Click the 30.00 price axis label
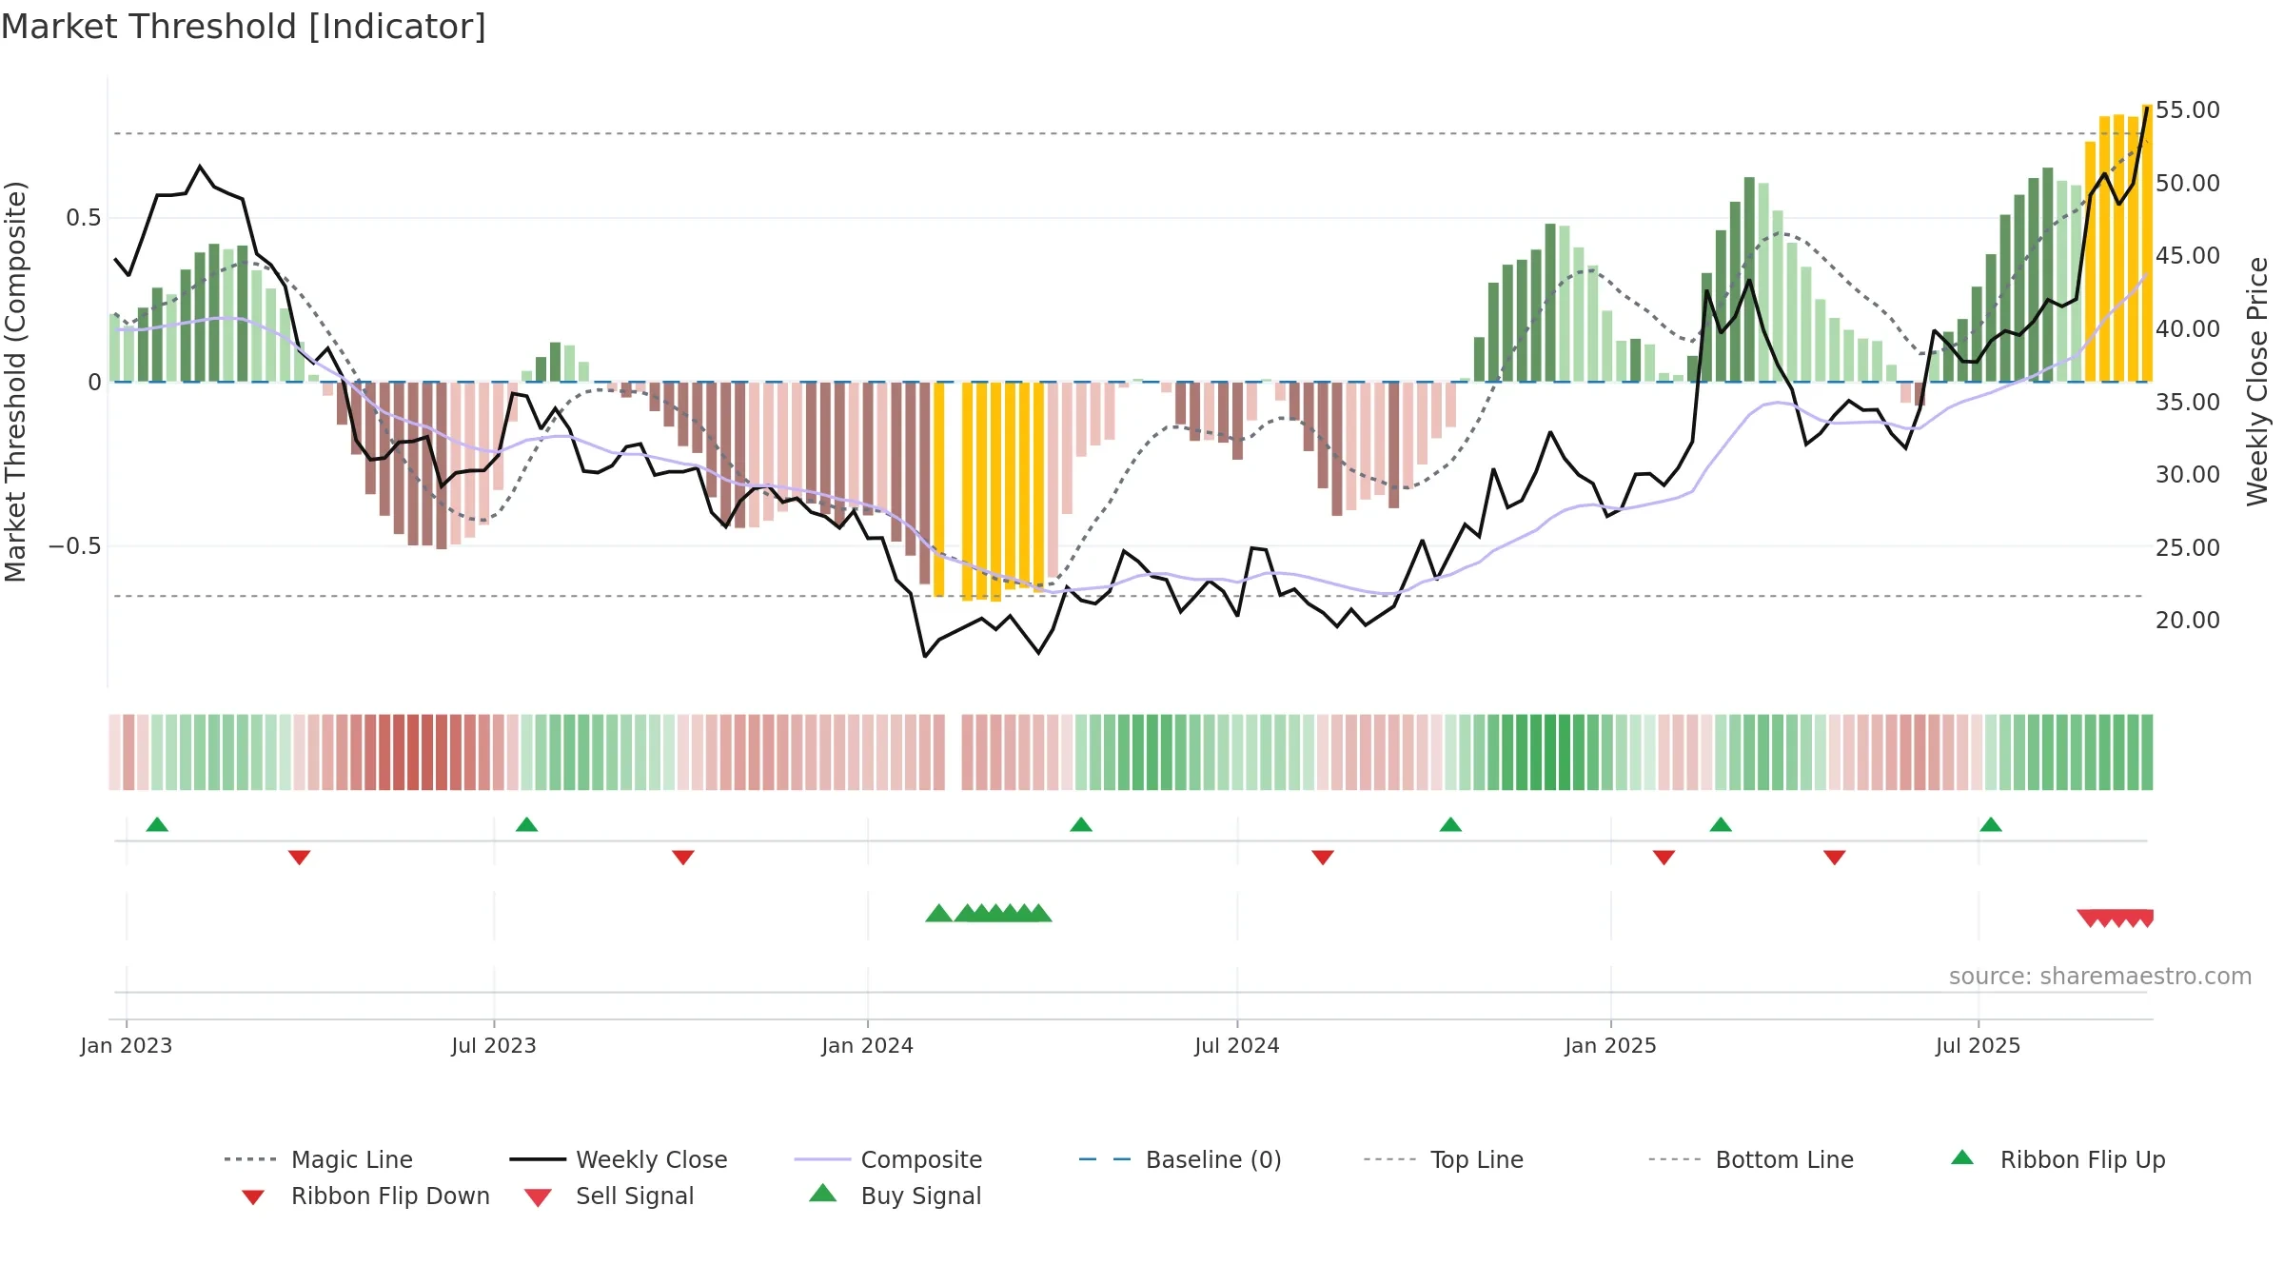Viewport: 2284px width, 1285px height. [2188, 474]
